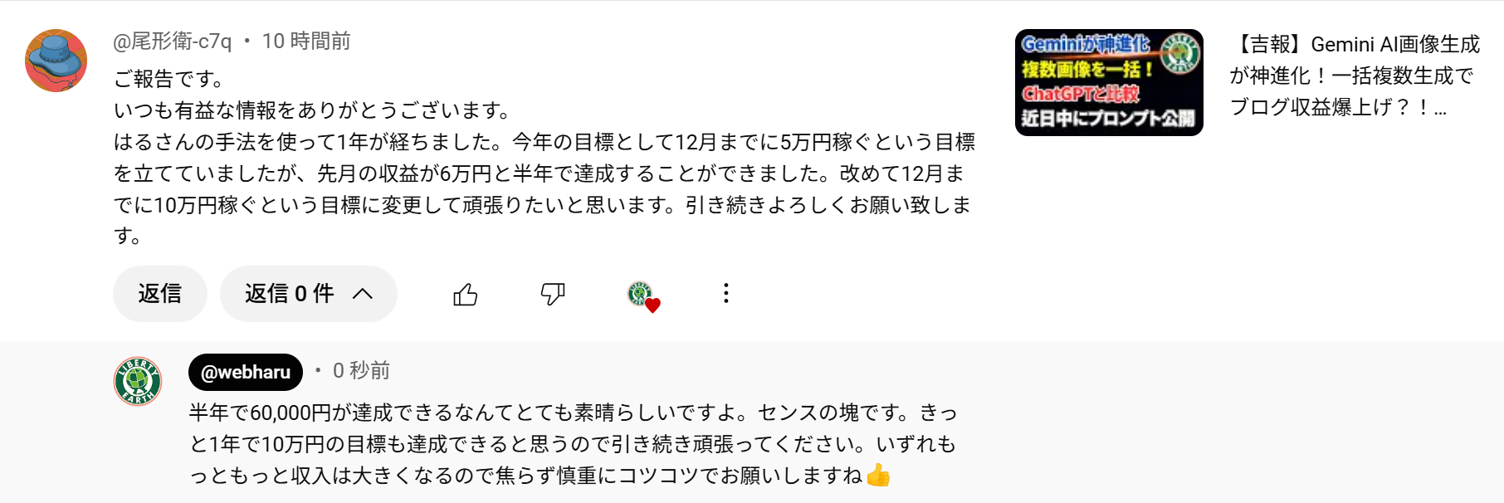Collapse the 返信 0 件 replies list
This screenshot has width=1504, height=503.
tap(290, 294)
